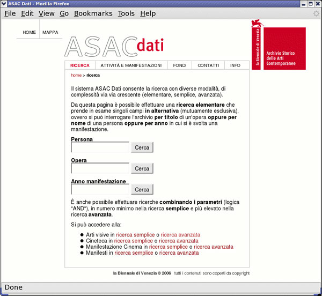Click the 'Opera' field label

(79, 160)
